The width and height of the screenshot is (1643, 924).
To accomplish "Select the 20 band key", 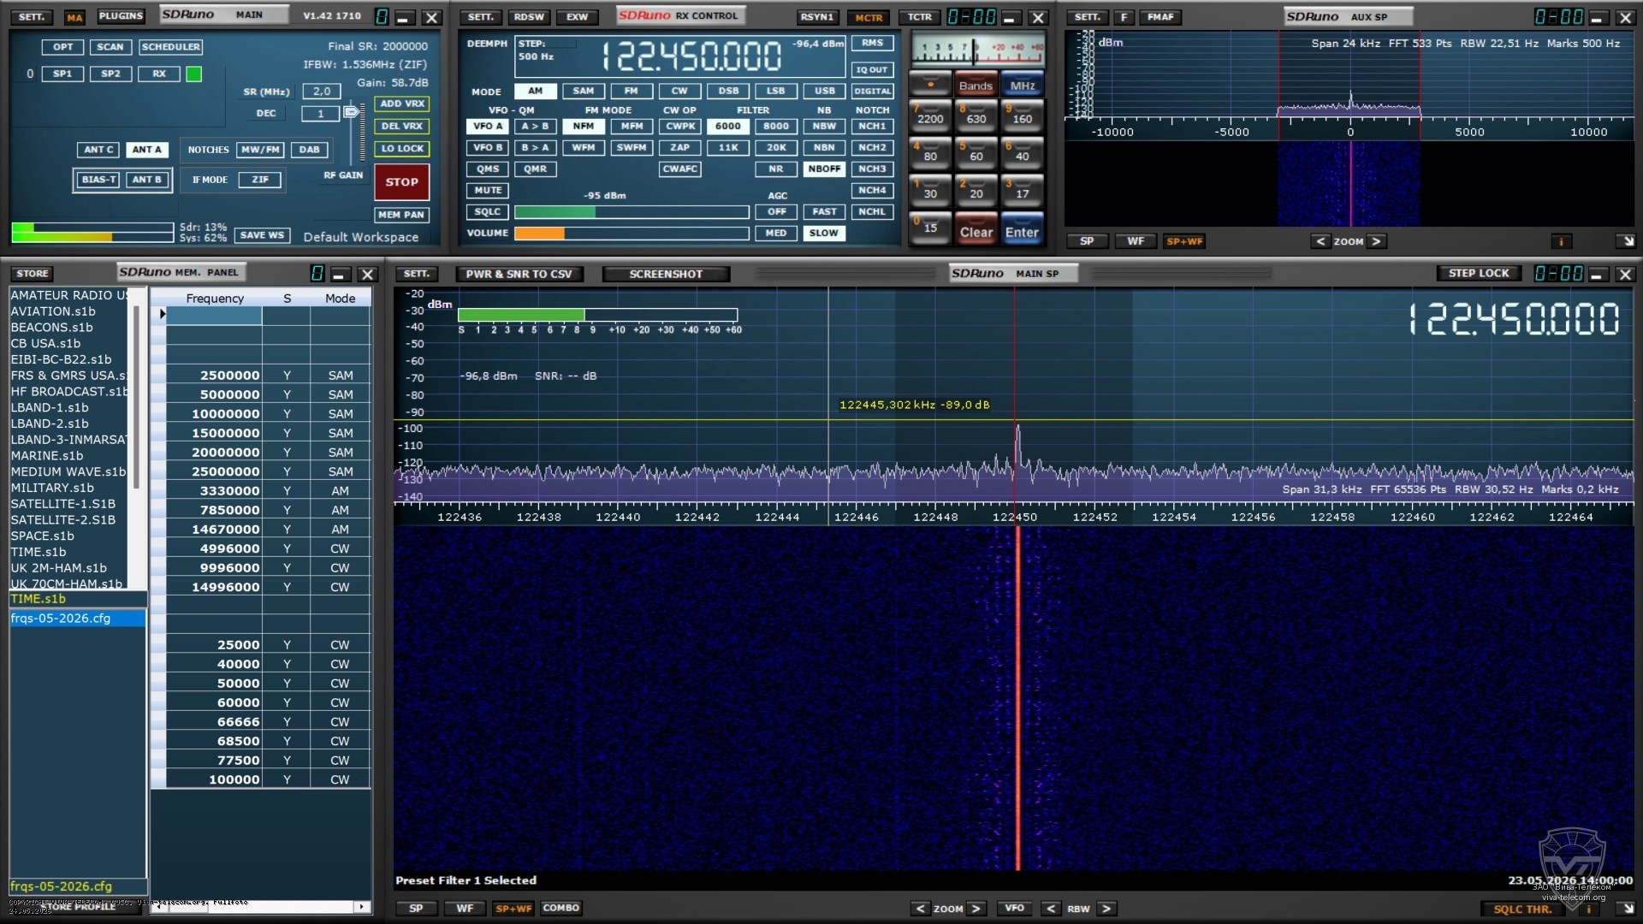I will point(976,192).
